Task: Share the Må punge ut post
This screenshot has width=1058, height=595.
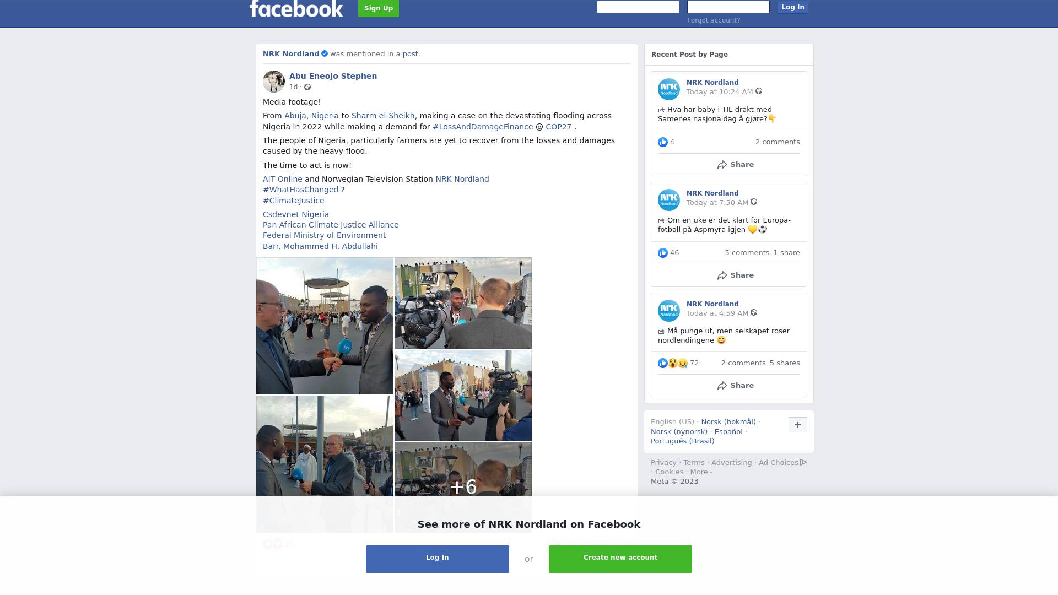Action: click(x=735, y=386)
